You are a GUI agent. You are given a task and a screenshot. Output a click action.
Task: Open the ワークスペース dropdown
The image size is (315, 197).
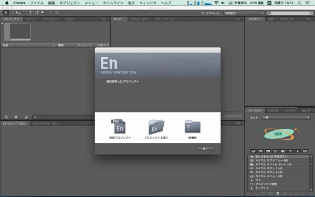point(244,13)
